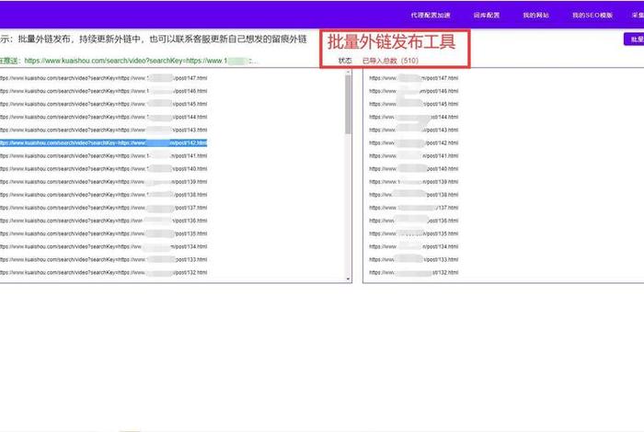Click the purple 批量 button at right
The width and height of the screenshot is (644, 432).
(x=634, y=39)
